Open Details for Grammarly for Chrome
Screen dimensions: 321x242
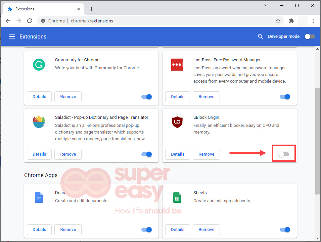point(39,97)
